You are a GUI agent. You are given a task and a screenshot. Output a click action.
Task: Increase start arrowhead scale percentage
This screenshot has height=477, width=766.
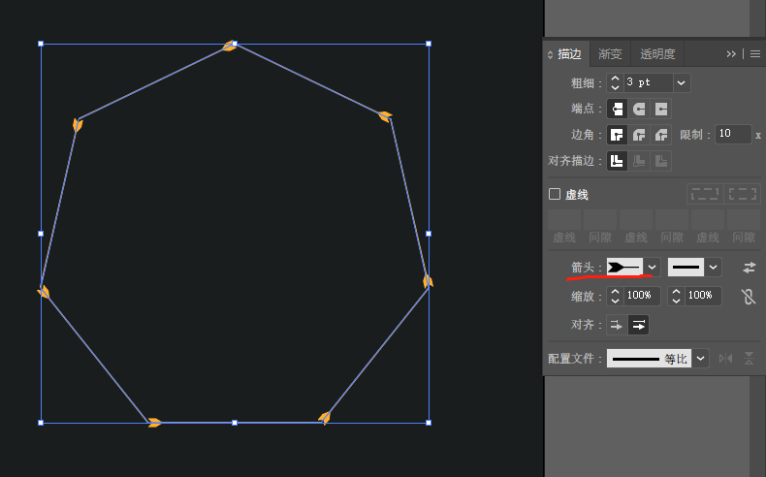pos(615,292)
